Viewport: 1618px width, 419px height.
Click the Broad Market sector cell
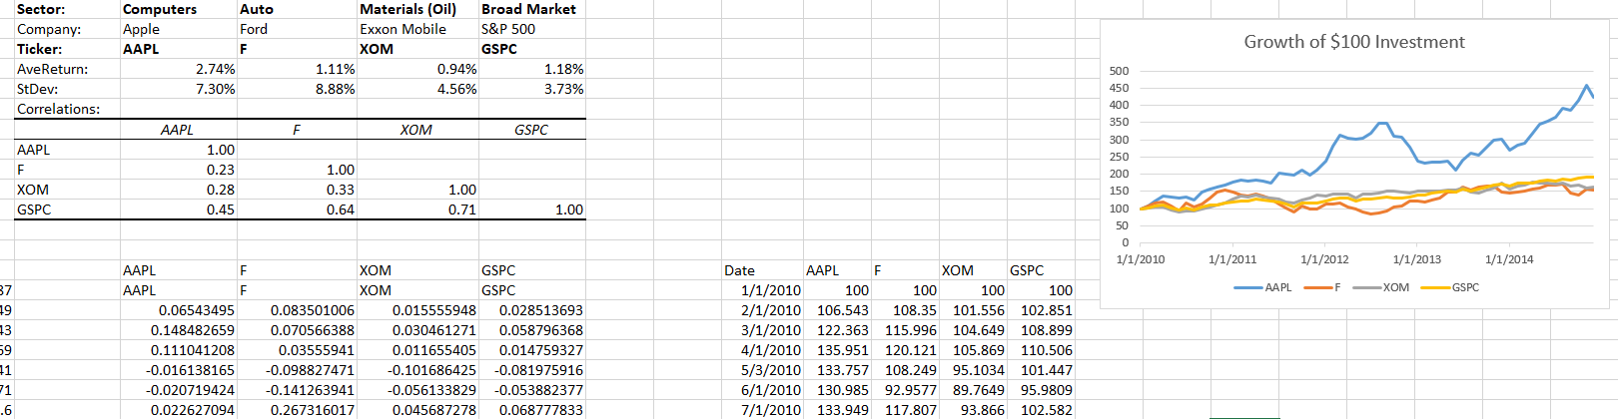528,9
